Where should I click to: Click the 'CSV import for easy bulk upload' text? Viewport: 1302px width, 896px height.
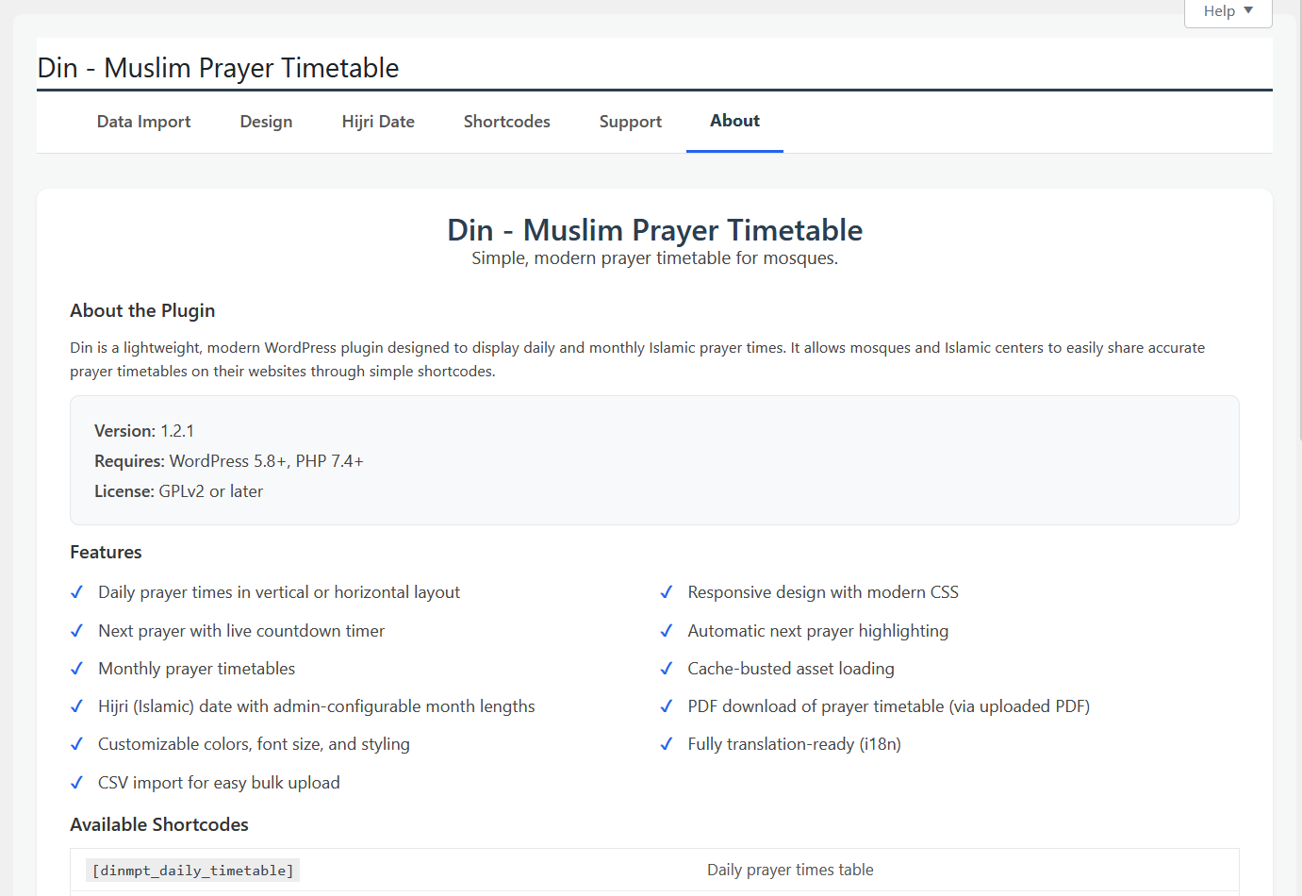point(219,783)
